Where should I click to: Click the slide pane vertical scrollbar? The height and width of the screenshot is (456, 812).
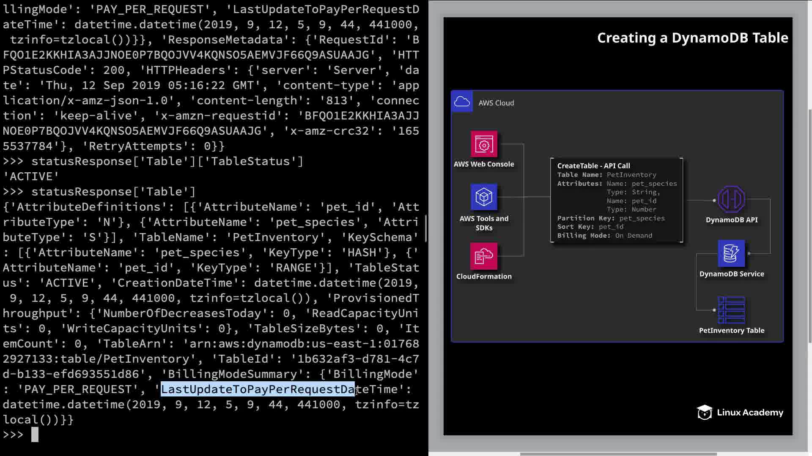pyautogui.click(x=809, y=226)
